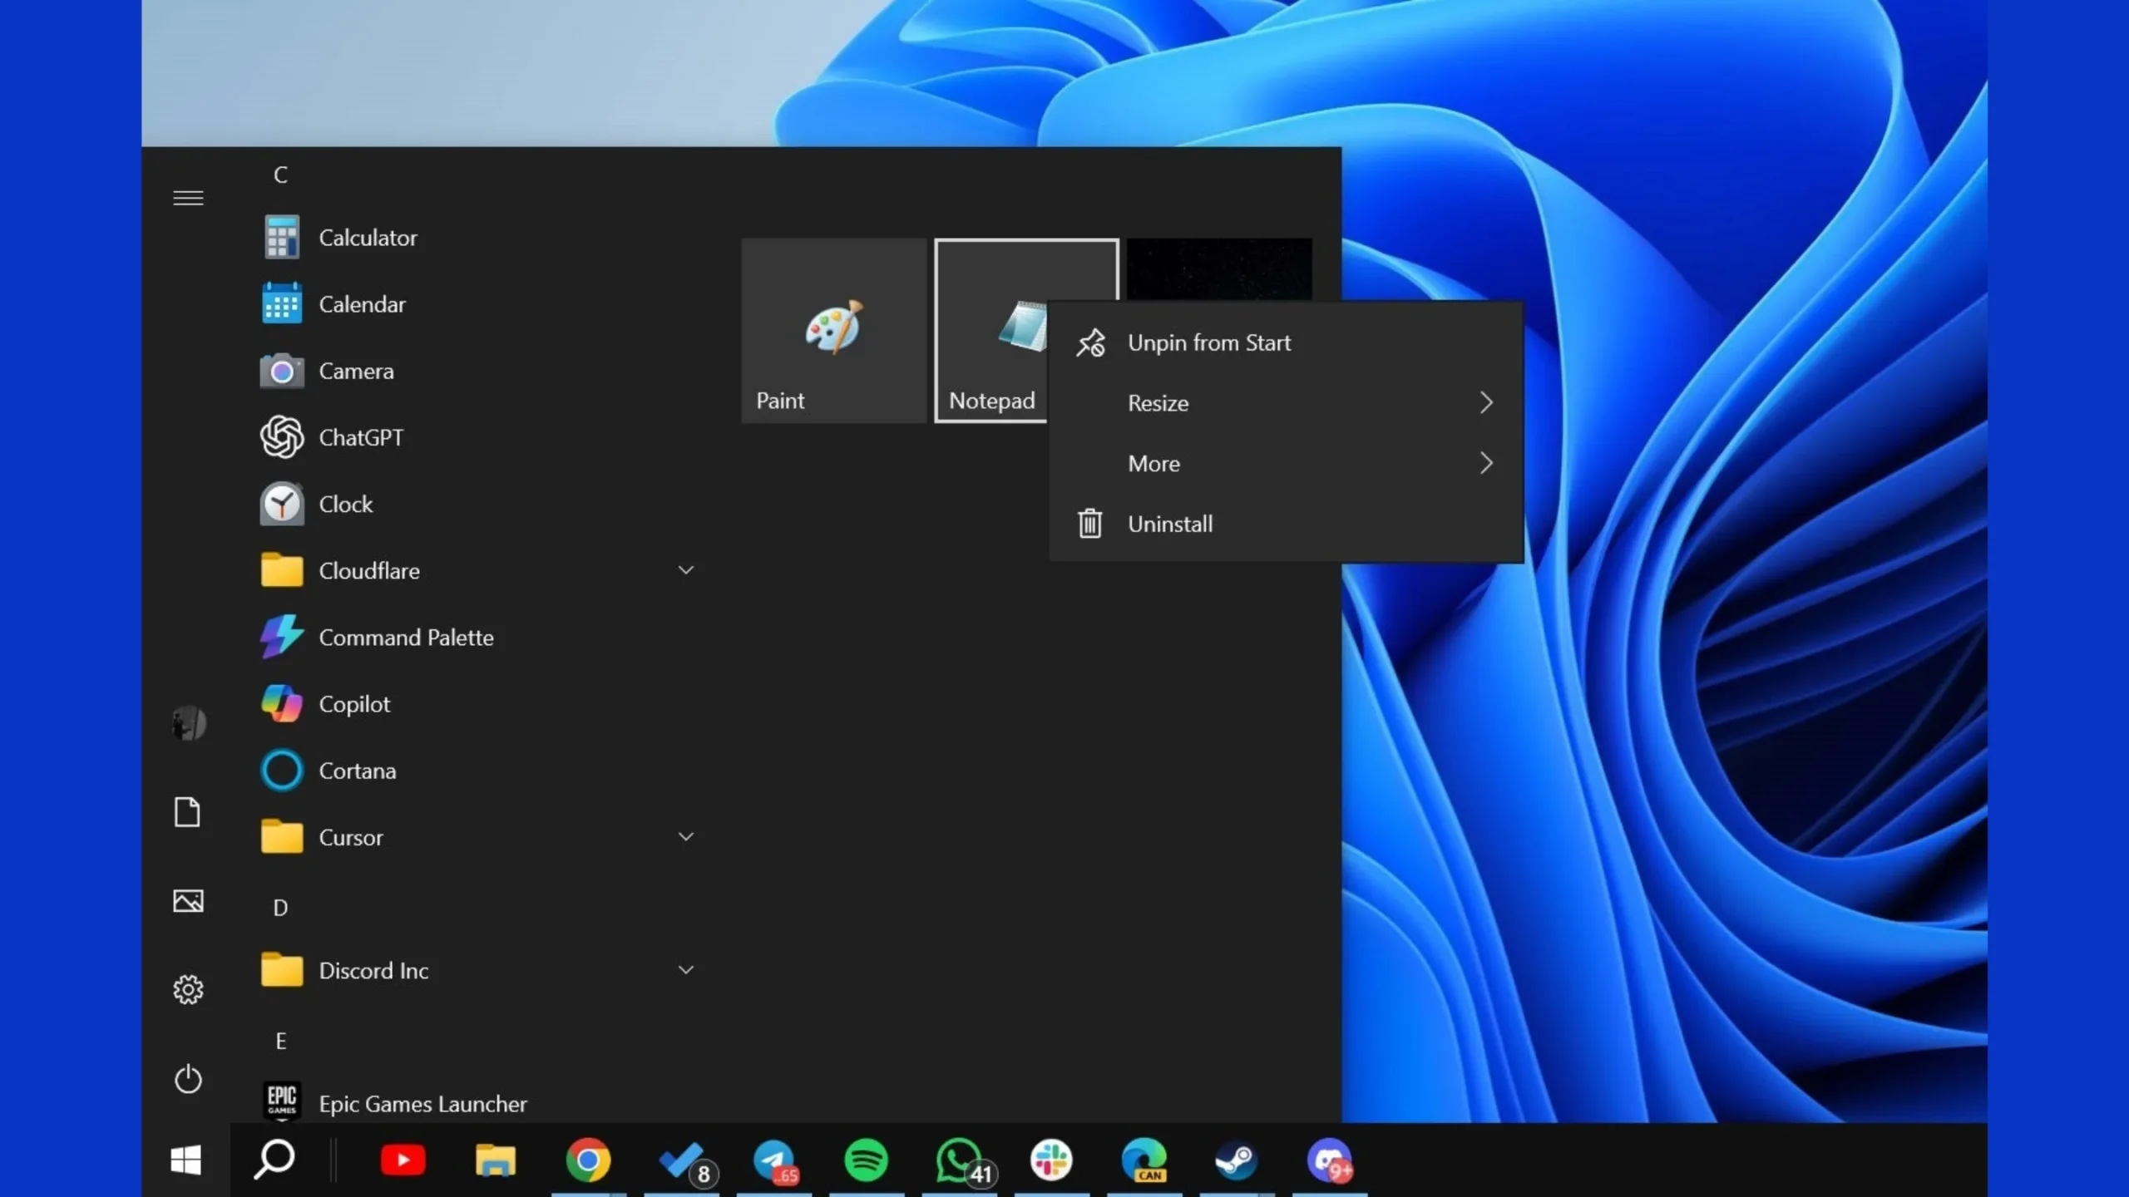The width and height of the screenshot is (2129, 1197).
Task: Launch Command Palette
Action: [478, 638]
